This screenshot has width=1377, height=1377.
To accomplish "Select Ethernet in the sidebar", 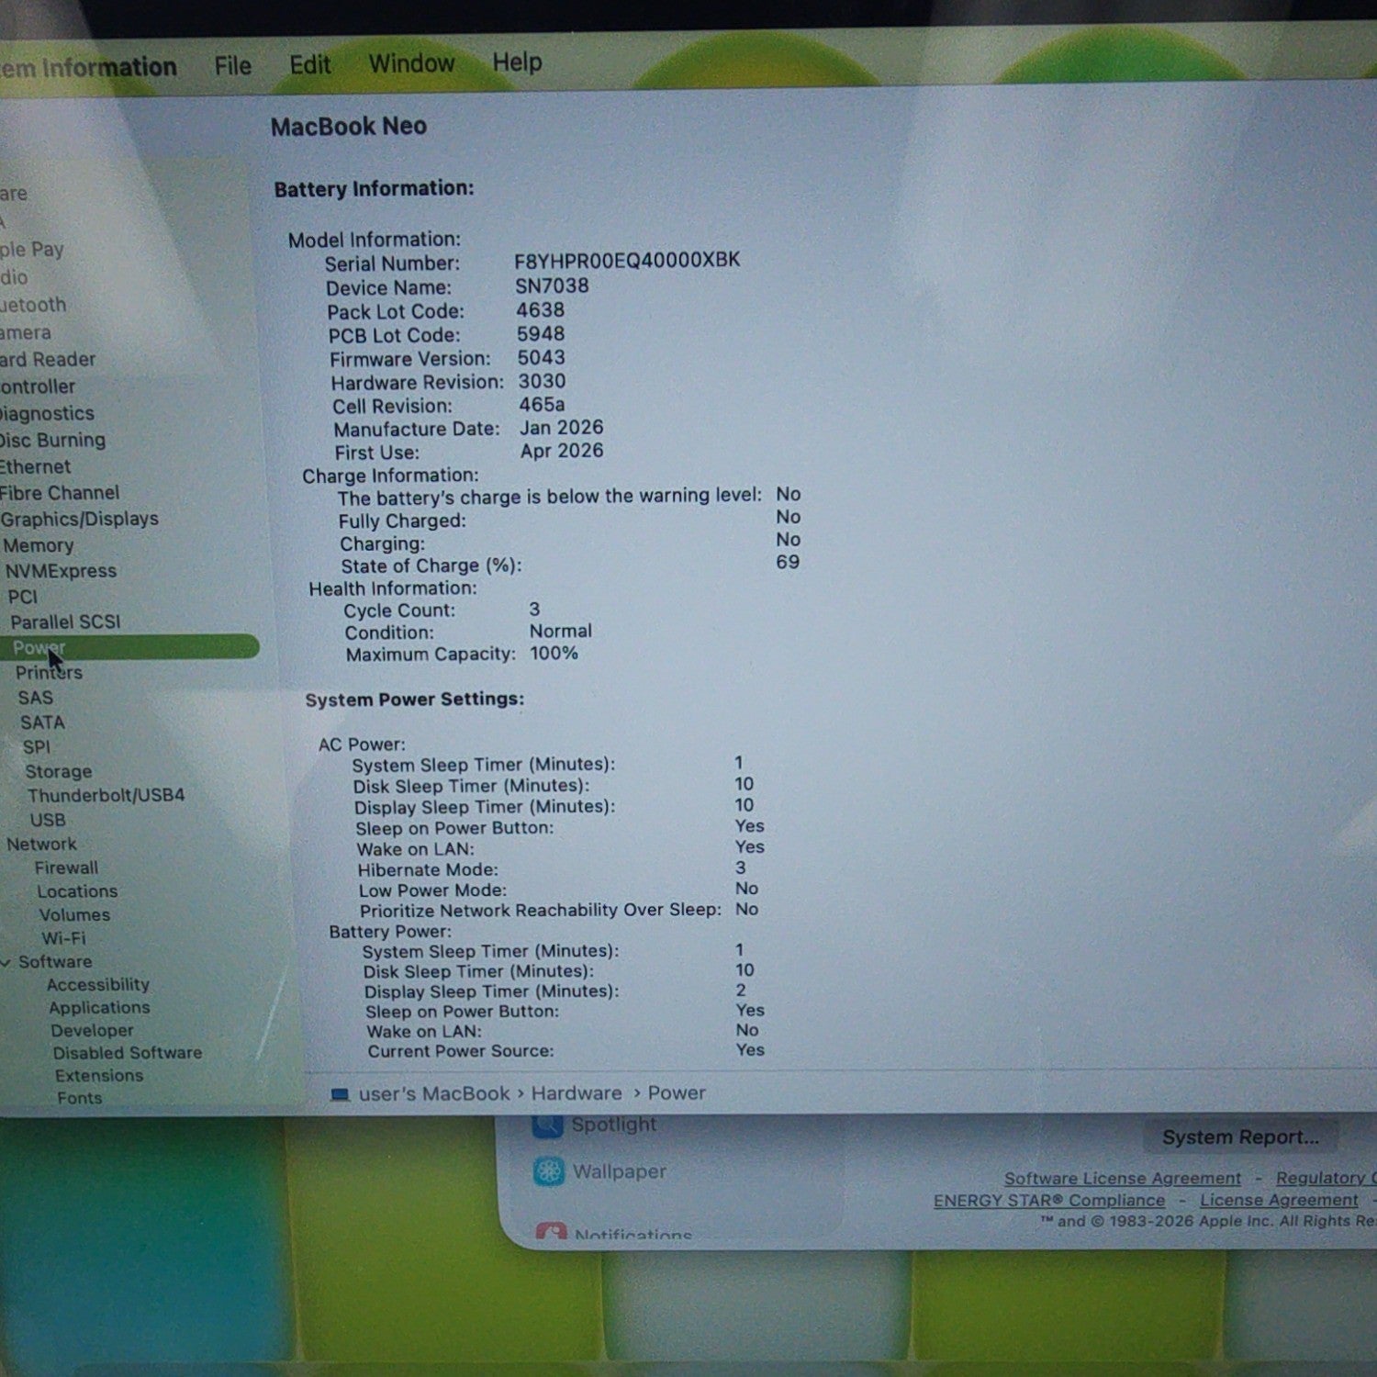I will click(x=35, y=467).
